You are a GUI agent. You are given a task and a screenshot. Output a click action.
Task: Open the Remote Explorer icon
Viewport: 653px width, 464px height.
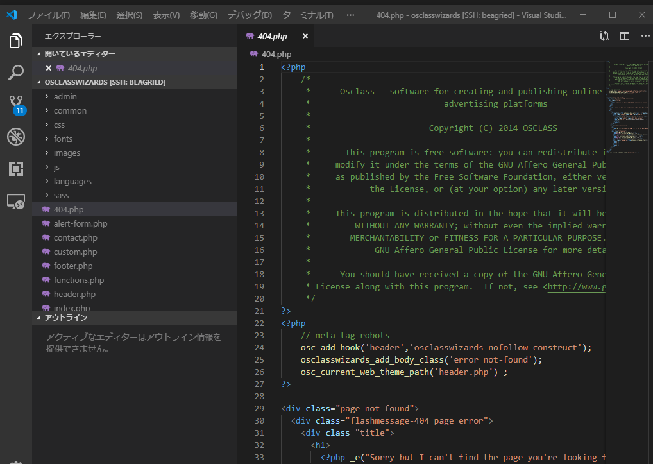[x=16, y=202]
